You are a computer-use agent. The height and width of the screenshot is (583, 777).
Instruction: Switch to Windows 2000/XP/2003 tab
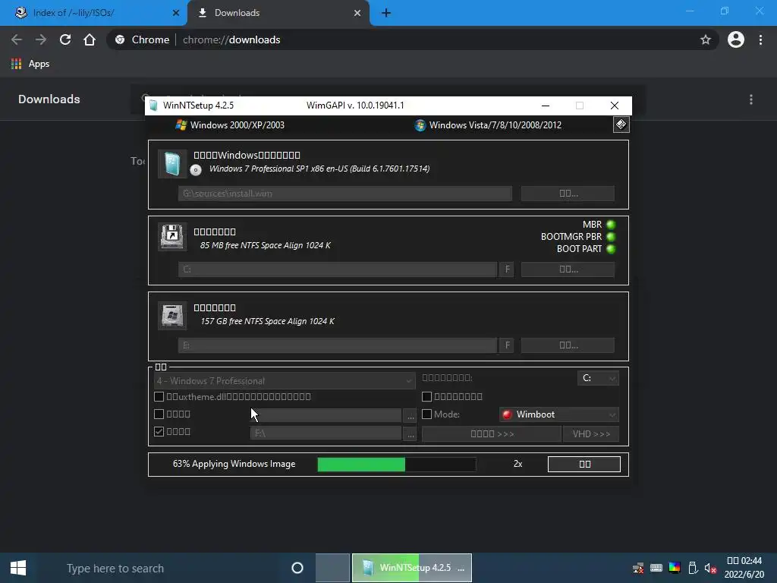click(230, 125)
